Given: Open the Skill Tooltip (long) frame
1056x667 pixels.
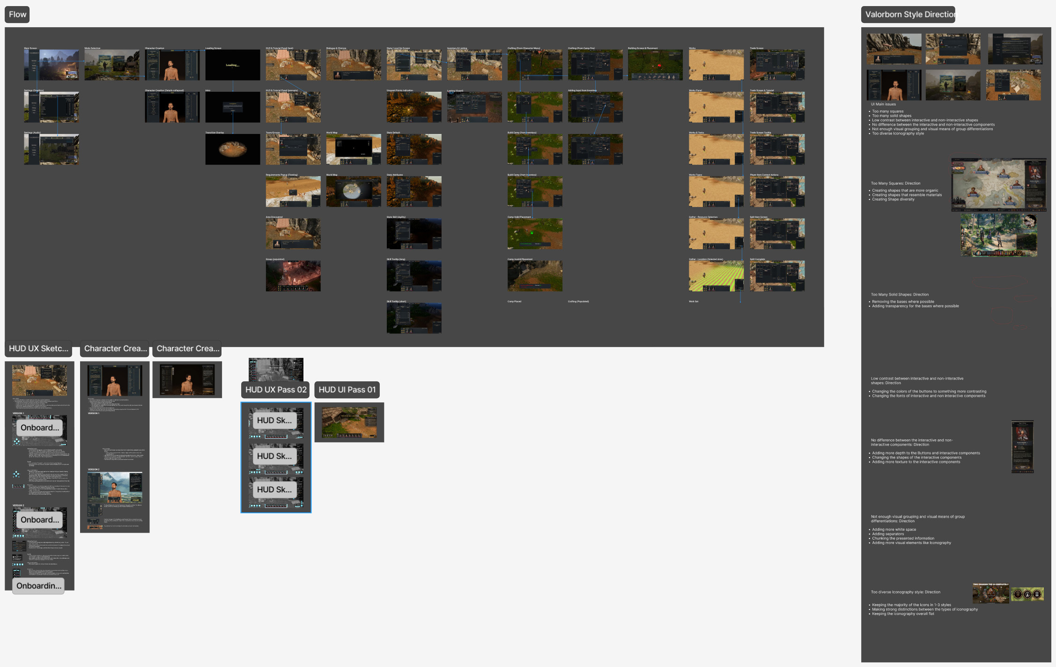Looking at the screenshot, I should [414, 276].
